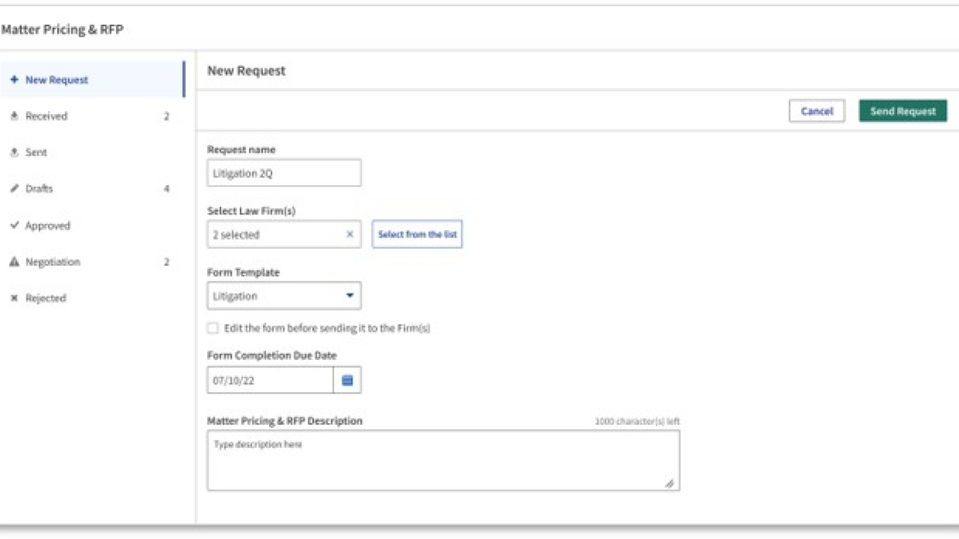The height and width of the screenshot is (539, 959).
Task: Clear the 2 selected law firms
Action: (x=350, y=235)
